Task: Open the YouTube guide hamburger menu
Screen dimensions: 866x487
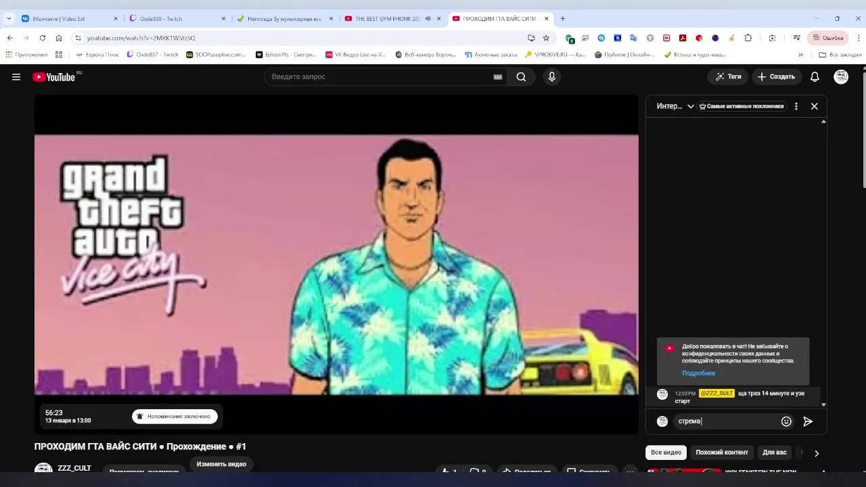Action: (16, 77)
